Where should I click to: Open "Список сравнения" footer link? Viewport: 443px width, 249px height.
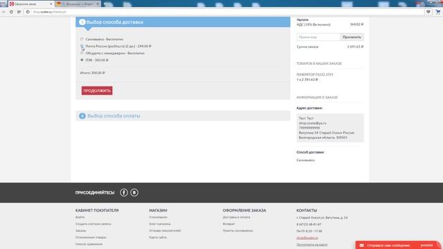pos(89,244)
